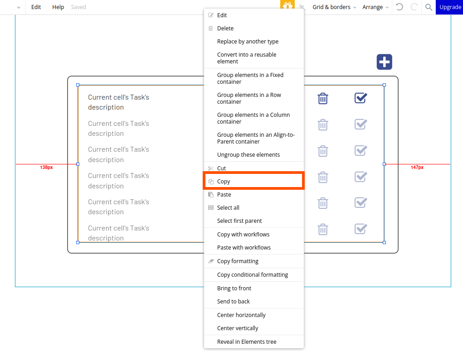The image size is (463, 351).
Task: Select Group elements in a Fixed container
Action: 253,78
